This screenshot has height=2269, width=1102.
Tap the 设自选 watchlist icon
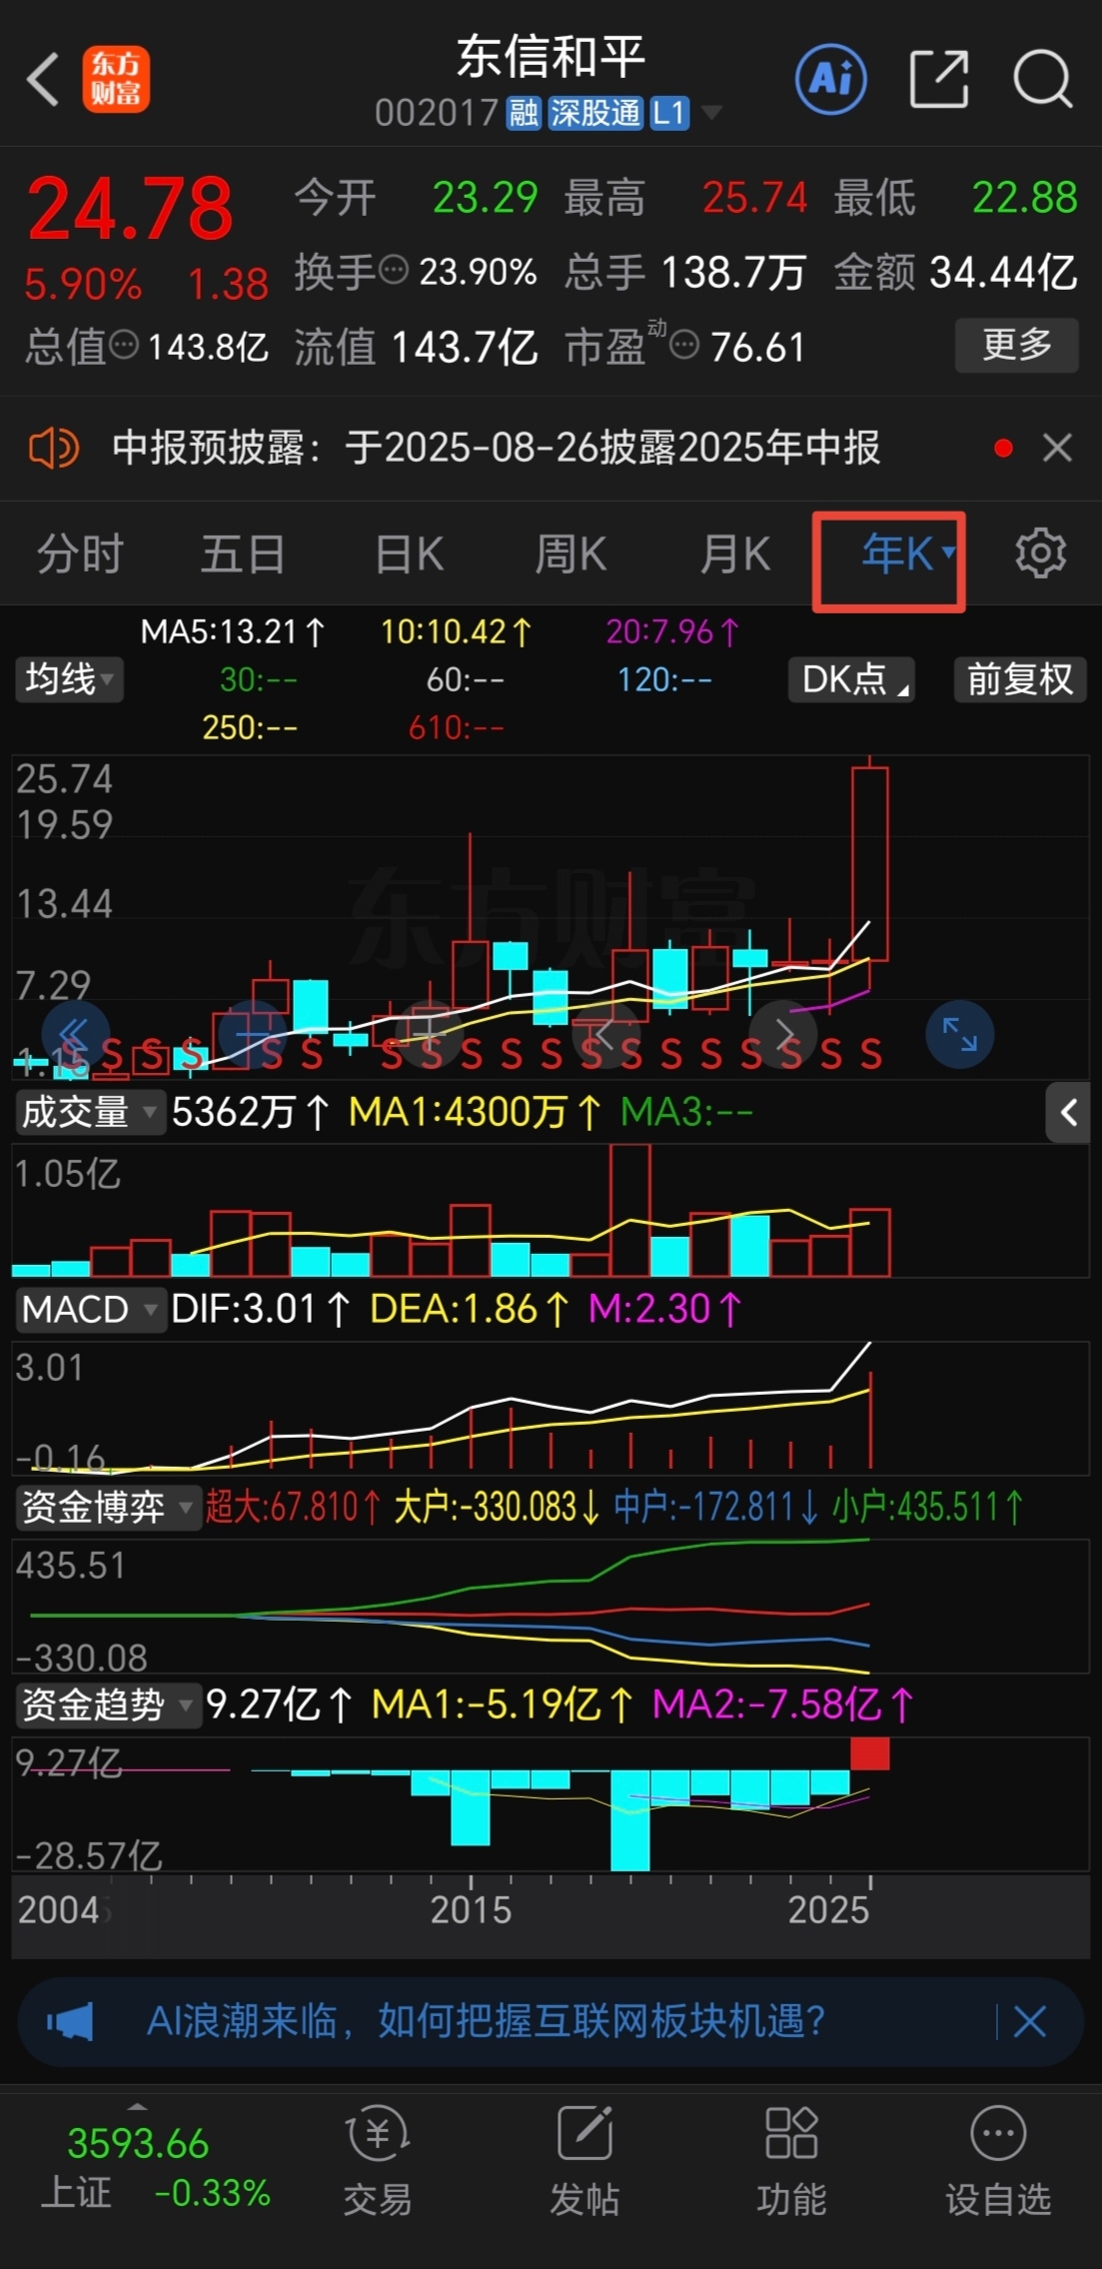pyautogui.click(x=998, y=2159)
